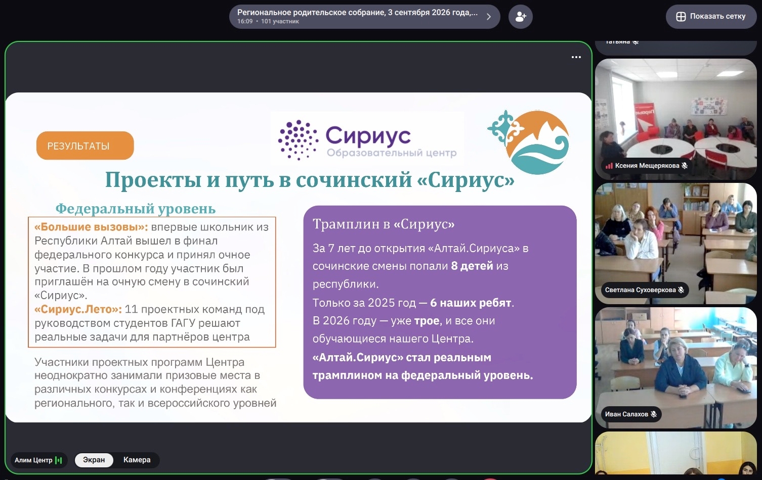Click the 'Сириус' Образовательный центр logo
The height and width of the screenshot is (480, 762).
coord(367,139)
